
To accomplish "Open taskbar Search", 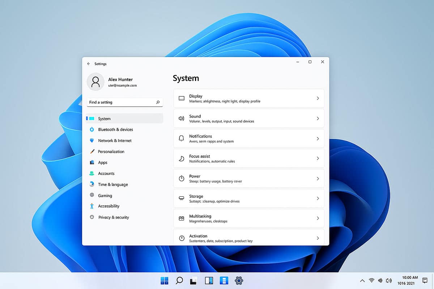I will [x=179, y=281].
